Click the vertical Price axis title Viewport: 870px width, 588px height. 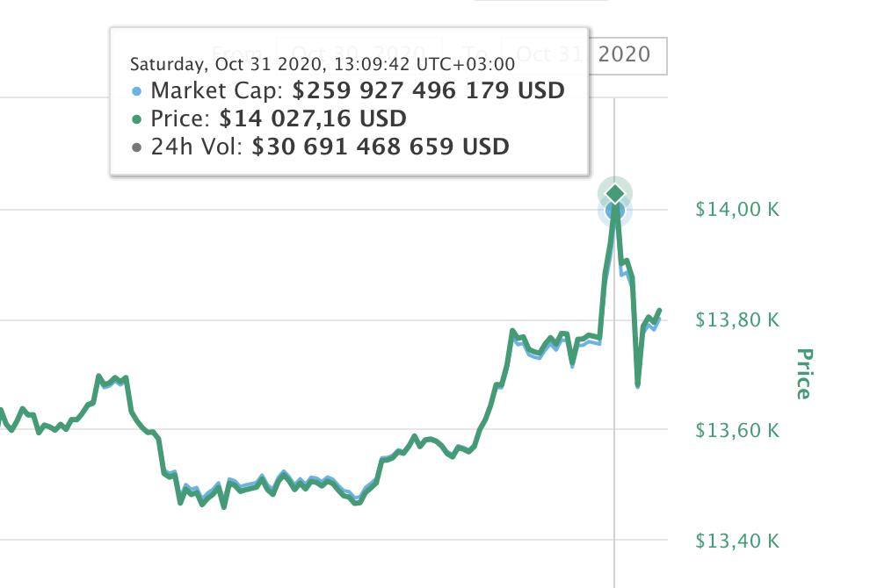pos(803,373)
